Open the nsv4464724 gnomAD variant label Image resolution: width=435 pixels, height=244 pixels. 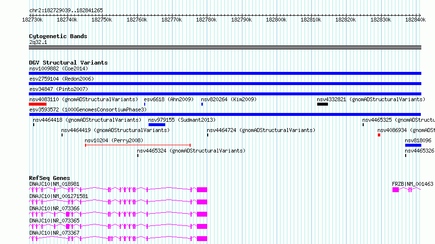click(x=261, y=130)
